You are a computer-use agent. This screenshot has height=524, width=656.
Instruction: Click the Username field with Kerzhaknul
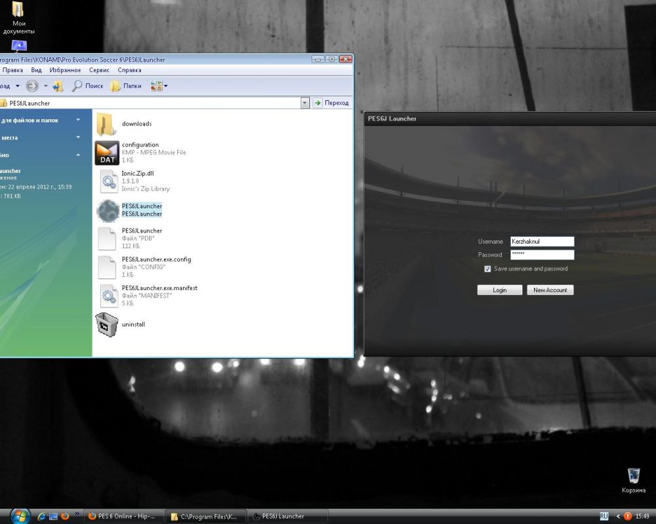click(543, 242)
